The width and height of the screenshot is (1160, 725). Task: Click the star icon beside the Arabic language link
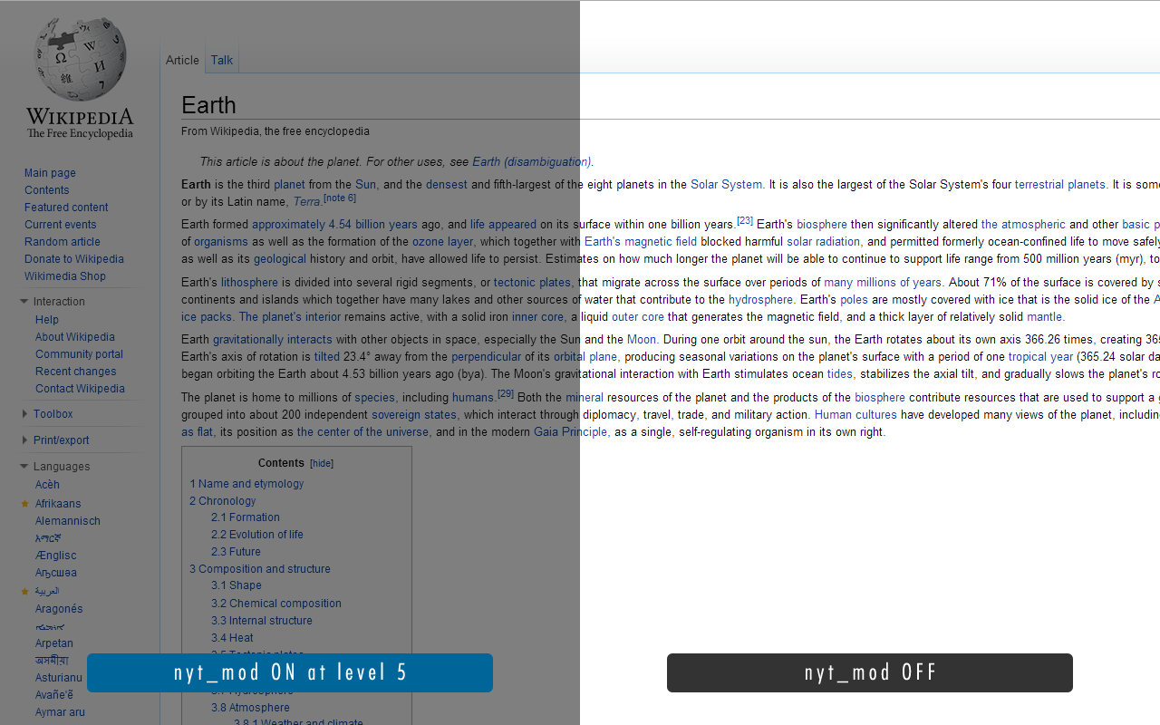(x=25, y=592)
